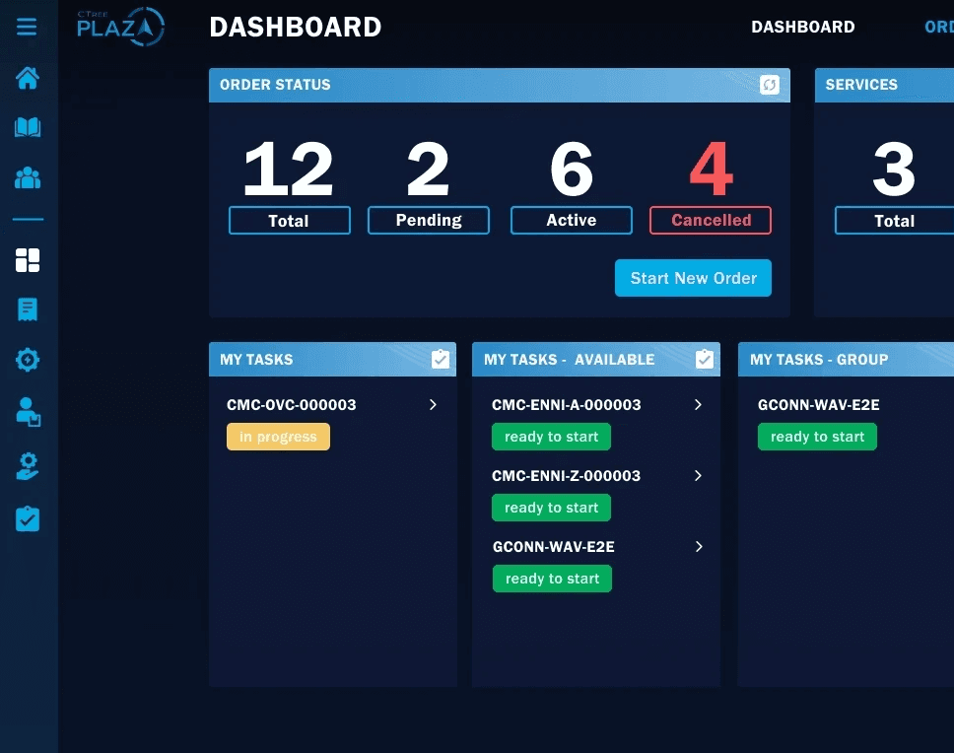Expand CMC-ENNI-Z-000003 chevron
This screenshot has width=954, height=753.
coord(698,476)
